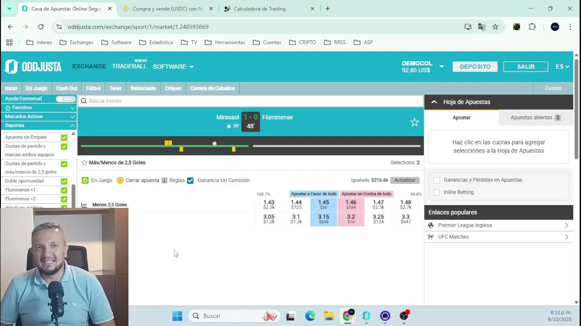Screen dimensions: 581x326
Task: Collapse the Deportes section
Action: click(72, 125)
